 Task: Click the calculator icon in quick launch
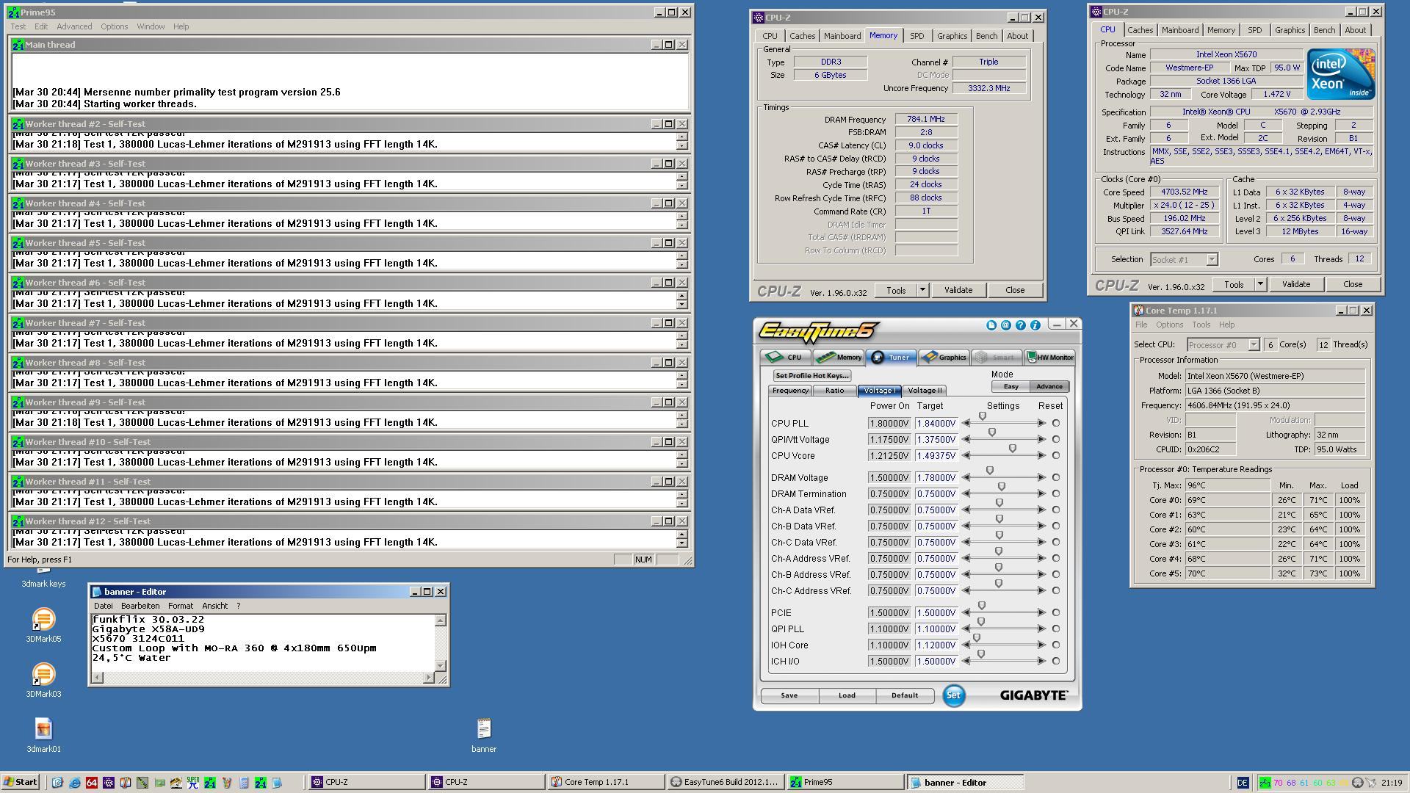[x=244, y=783]
